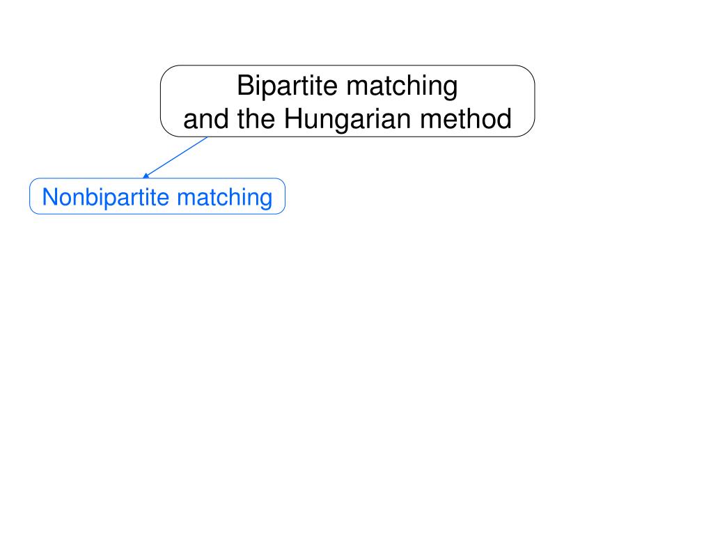Image resolution: width=713 pixels, height=535 pixels.
Task: Click the word method in the top box
Action: click(x=466, y=119)
